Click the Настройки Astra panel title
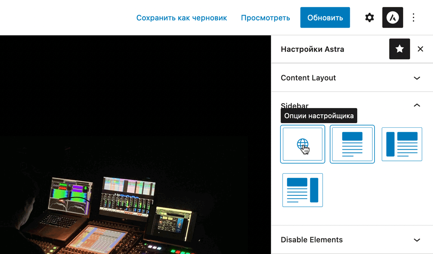 pyautogui.click(x=312, y=49)
